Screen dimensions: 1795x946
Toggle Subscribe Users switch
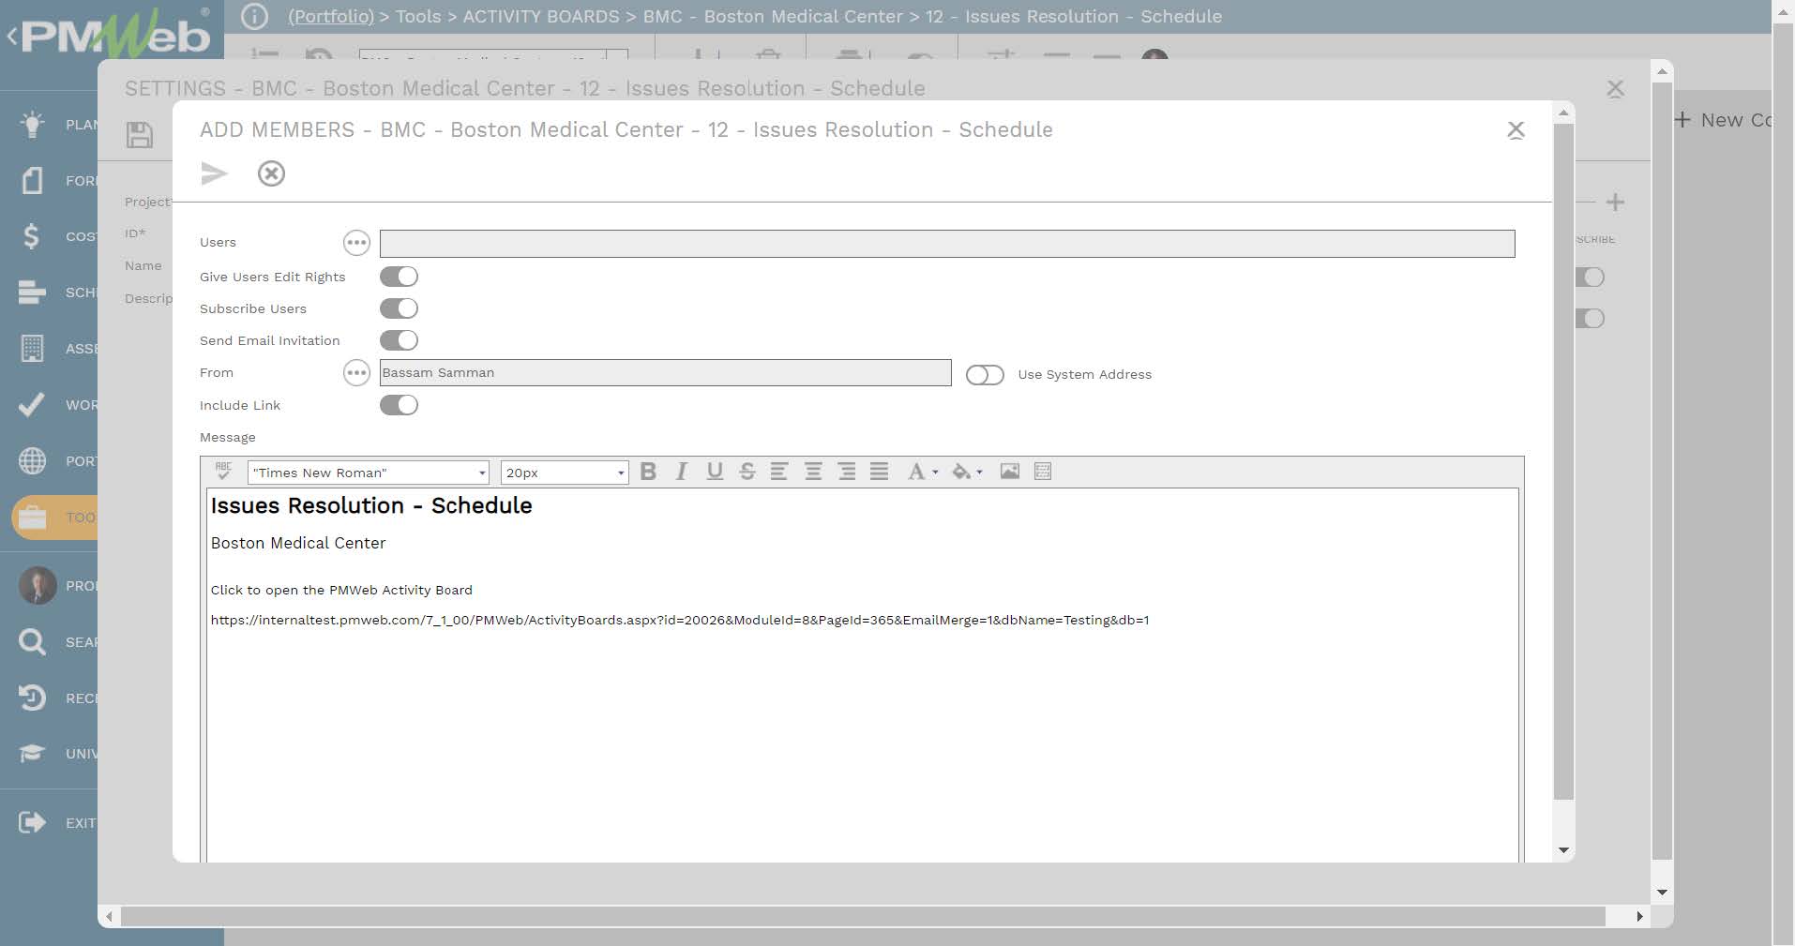click(399, 308)
